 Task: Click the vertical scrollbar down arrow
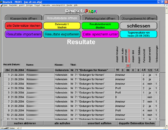point(167,126)
